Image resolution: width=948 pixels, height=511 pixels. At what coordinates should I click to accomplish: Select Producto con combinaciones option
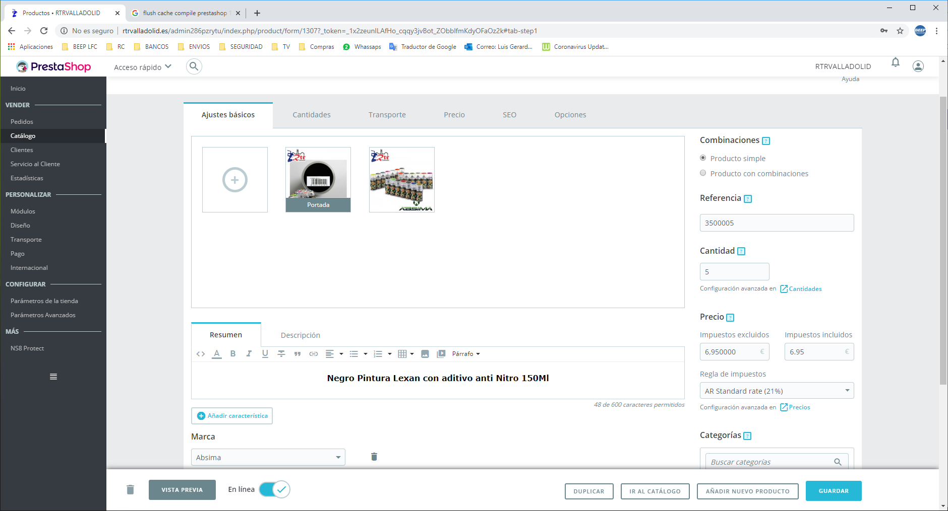point(703,173)
